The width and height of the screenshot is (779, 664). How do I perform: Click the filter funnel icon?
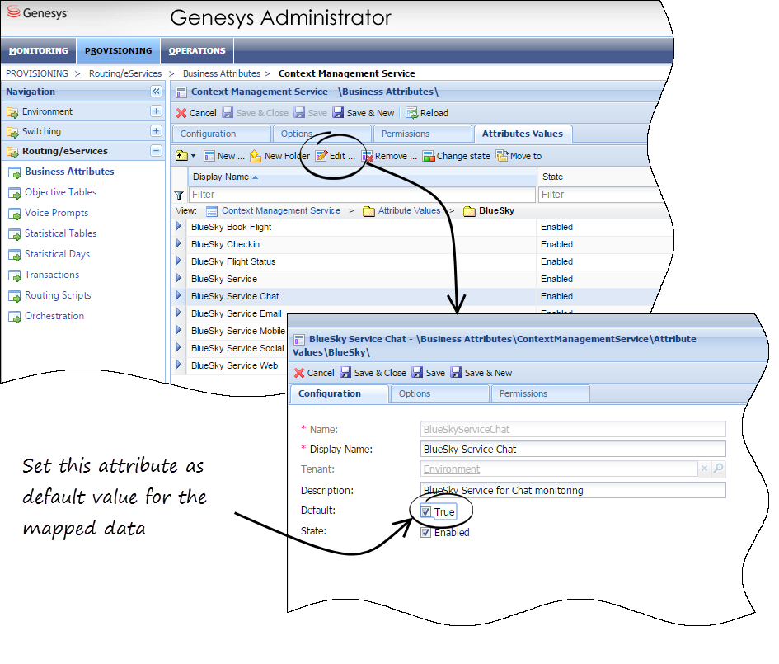(179, 195)
